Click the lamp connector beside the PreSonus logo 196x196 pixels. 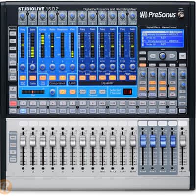[181, 15]
